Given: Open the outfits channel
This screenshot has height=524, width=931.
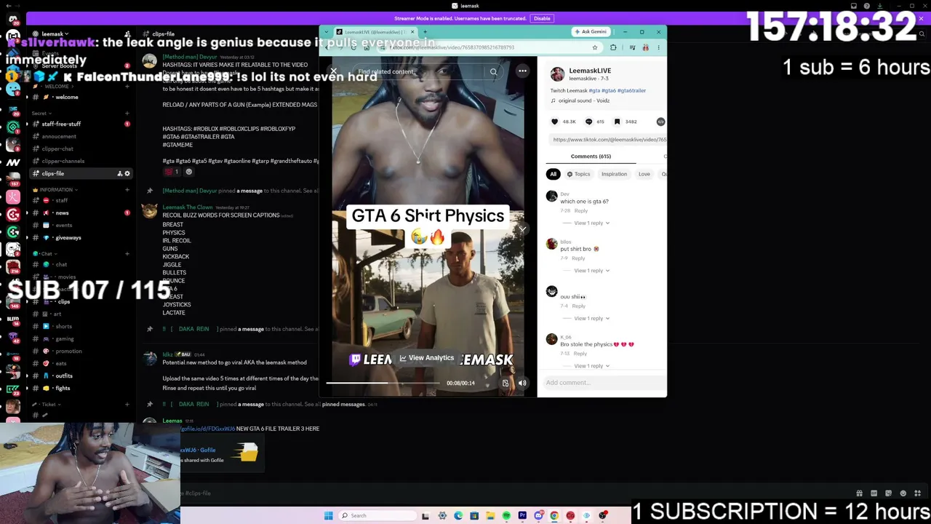Looking at the screenshot, I should pos(64,376).
